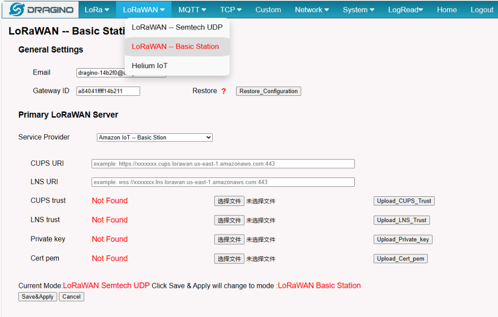Select LoRaWAN -- Semtech UDP menu entry
Viewport: 498px width, 317px height.
pos(177,27)
